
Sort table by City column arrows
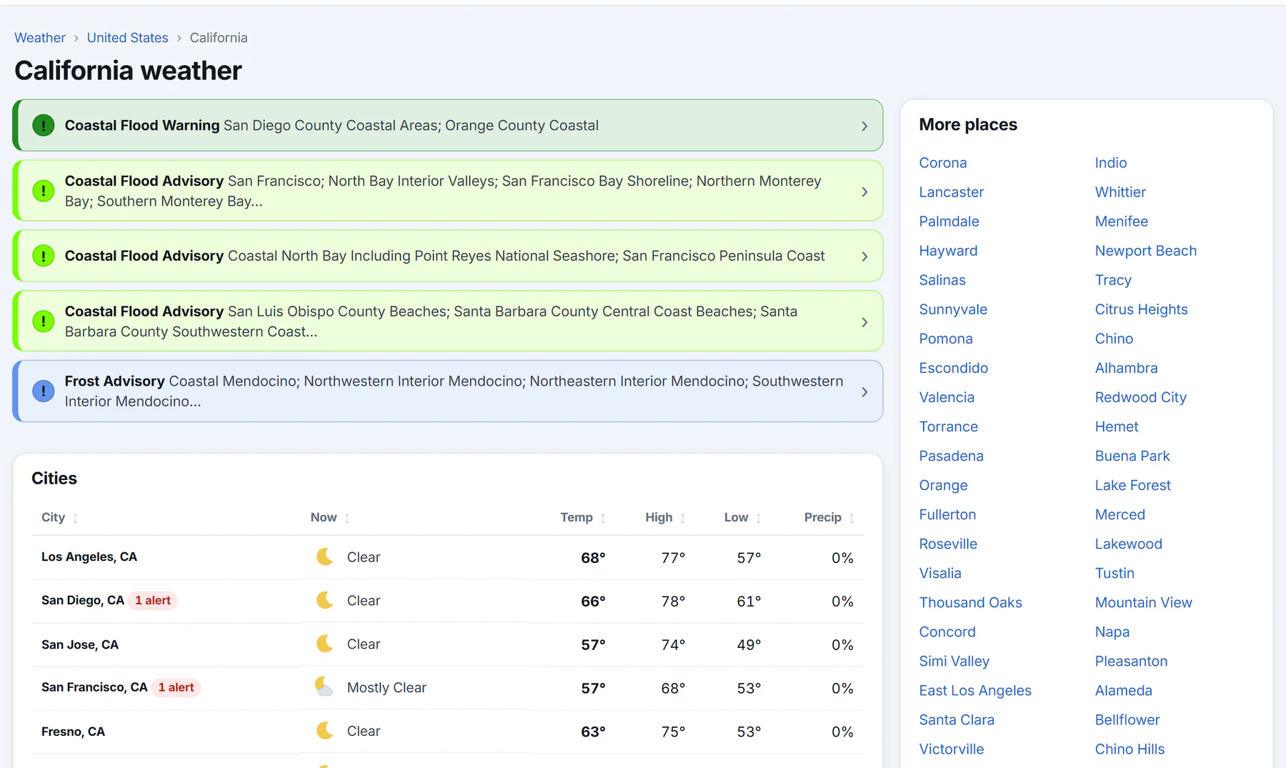(x=75, y=518)
